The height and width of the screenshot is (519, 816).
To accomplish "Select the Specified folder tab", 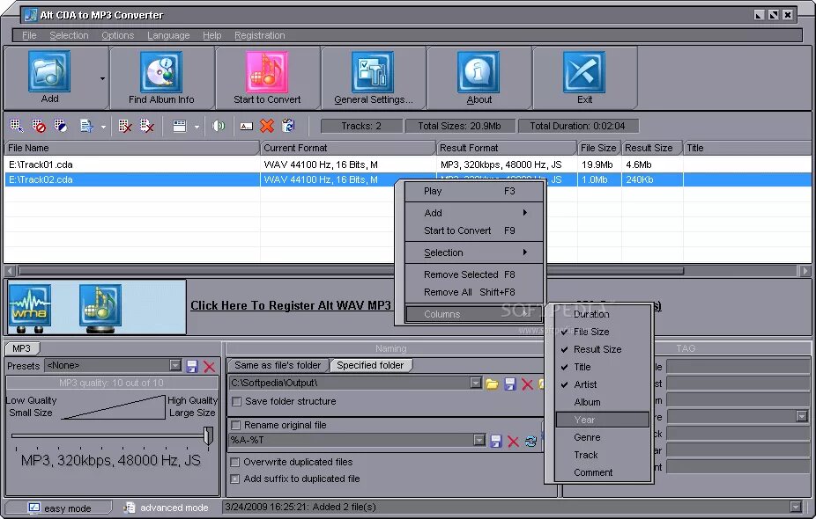I will pos(370,365).
